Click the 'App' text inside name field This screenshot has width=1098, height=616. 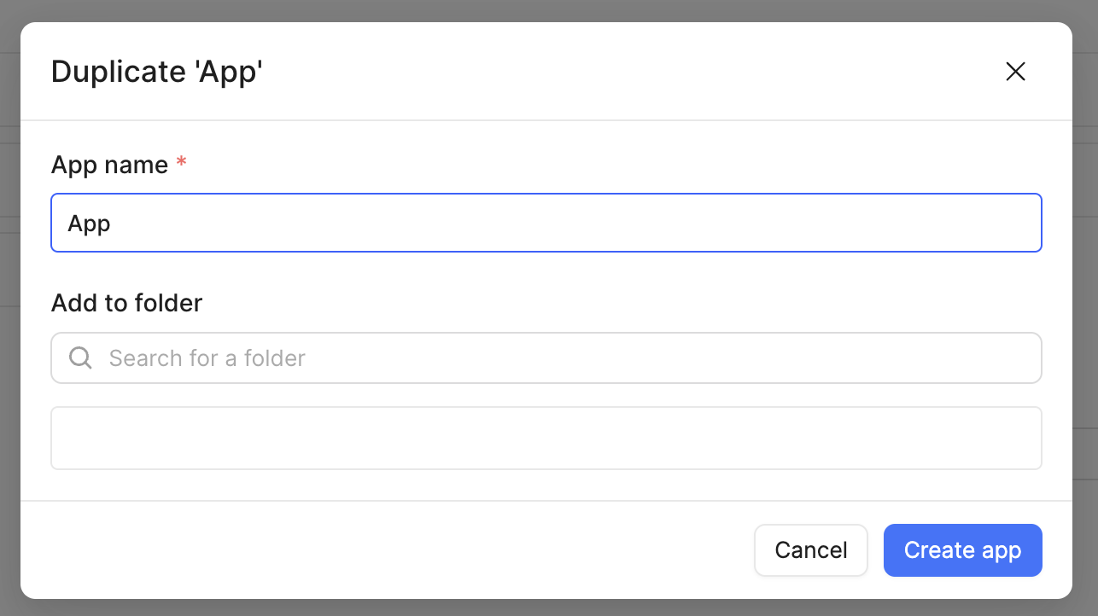coord(89,224)
